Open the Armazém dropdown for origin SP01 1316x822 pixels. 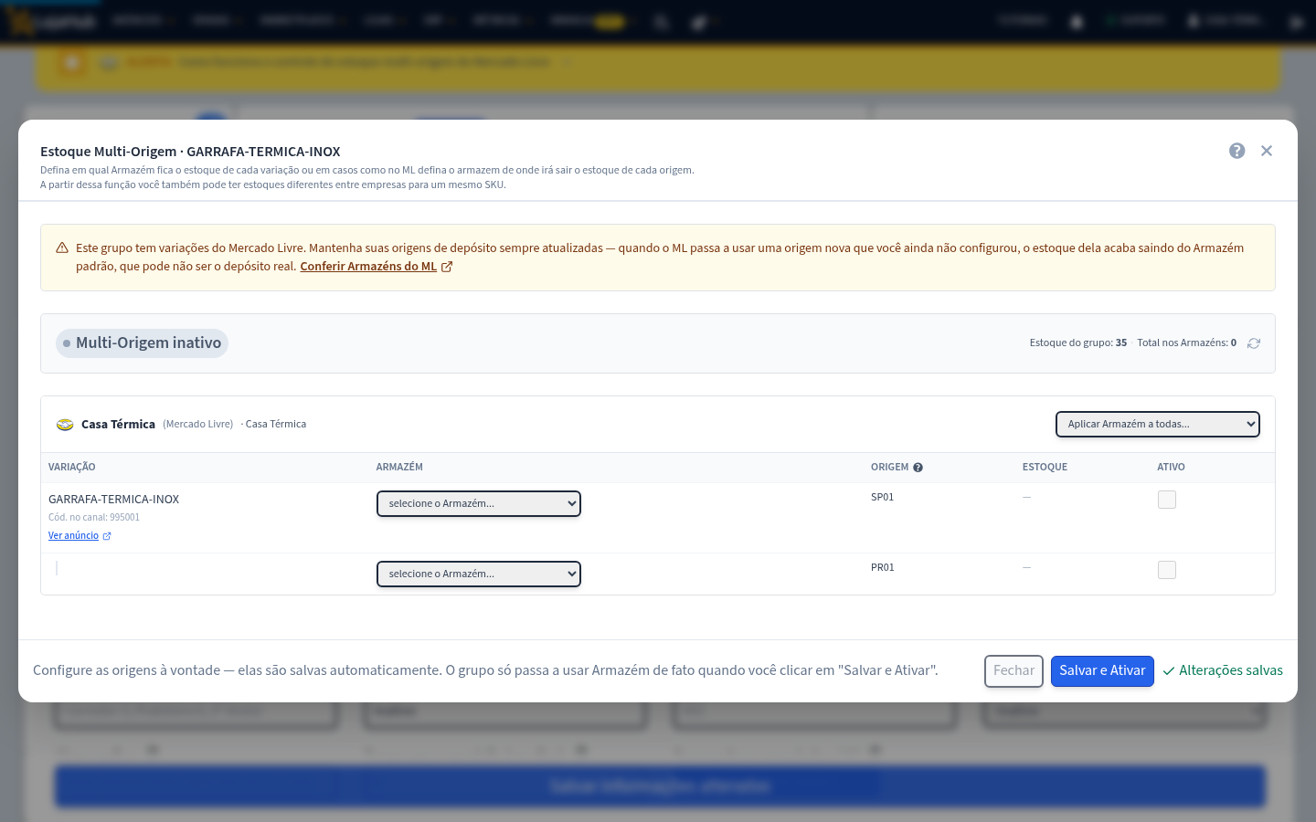tap(479, 503)
